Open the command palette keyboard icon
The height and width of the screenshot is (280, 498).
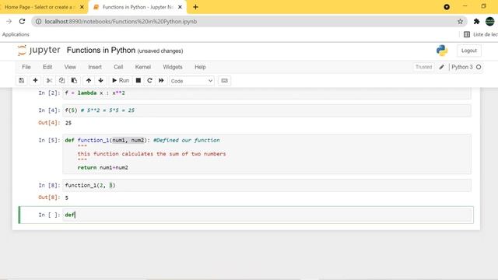(x=224, y=81)
